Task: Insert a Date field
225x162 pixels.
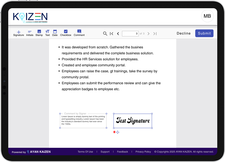Action: click(55, 33)
